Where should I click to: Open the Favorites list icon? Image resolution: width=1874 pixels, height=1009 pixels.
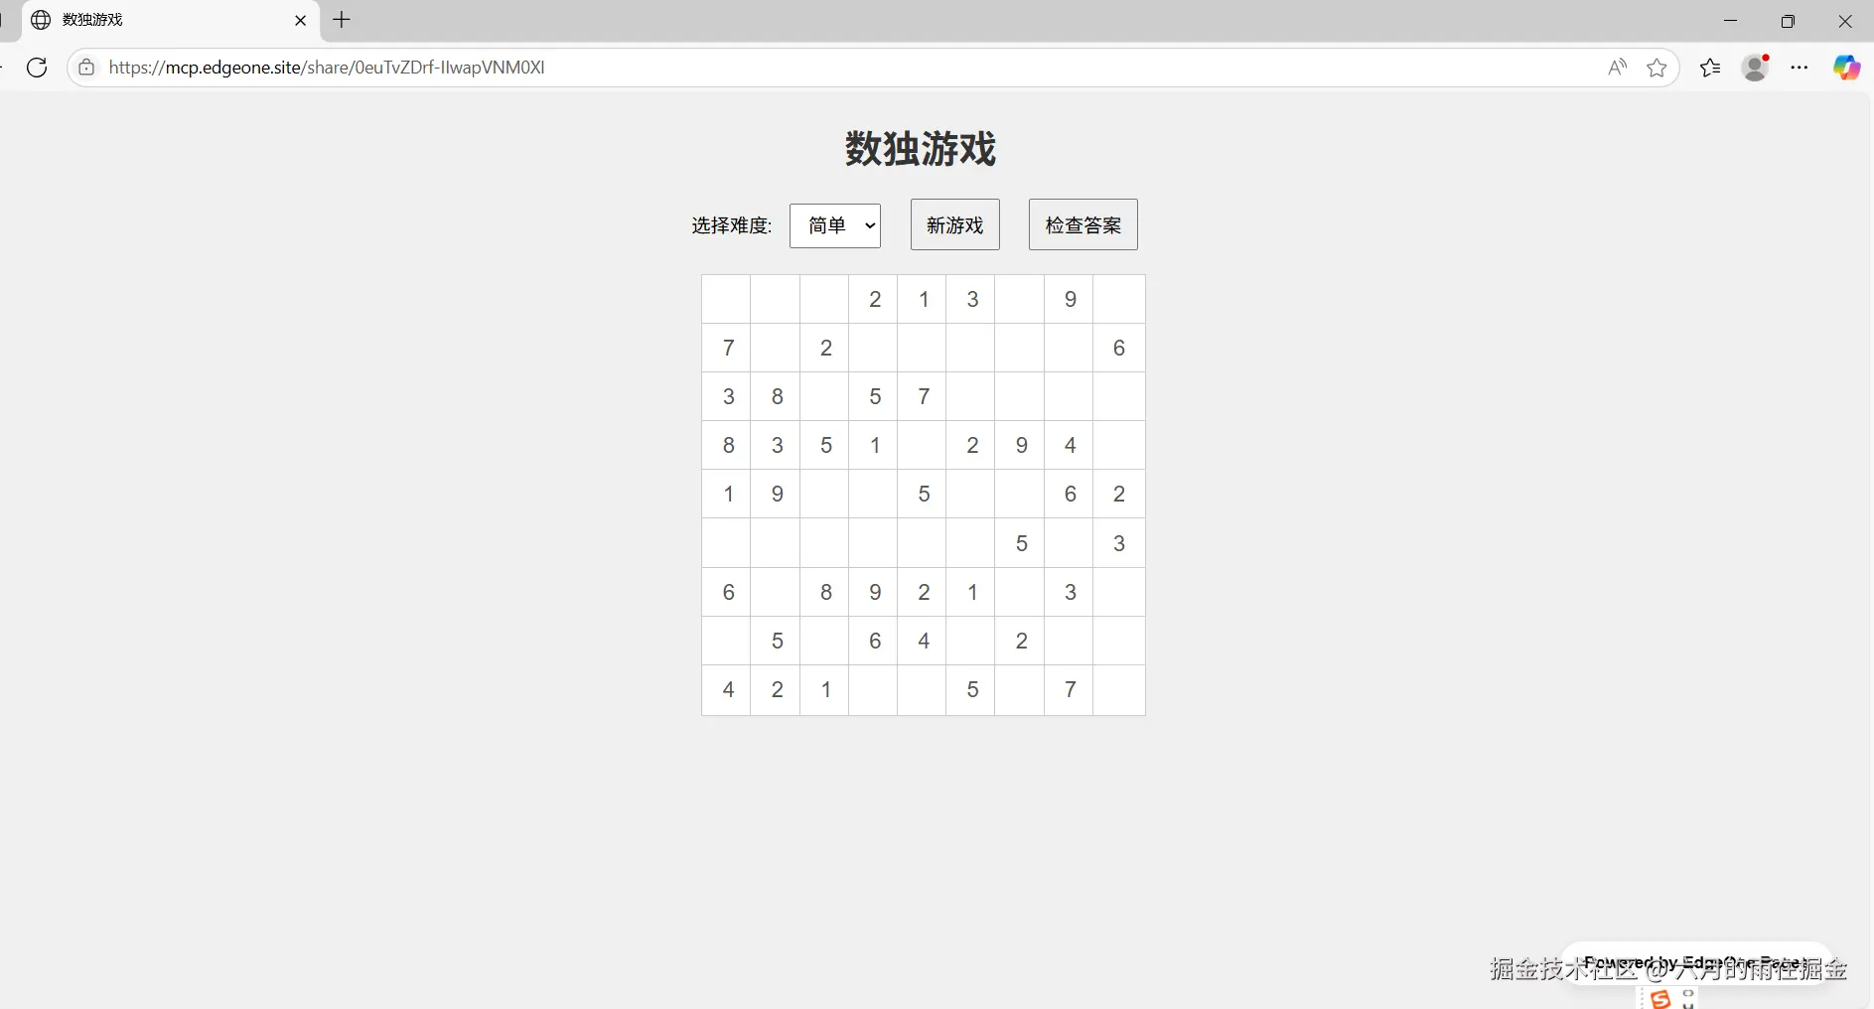[x=1710, y=68]
